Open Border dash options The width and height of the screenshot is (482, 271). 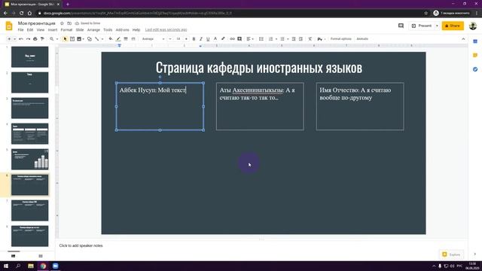pos(133,39)
